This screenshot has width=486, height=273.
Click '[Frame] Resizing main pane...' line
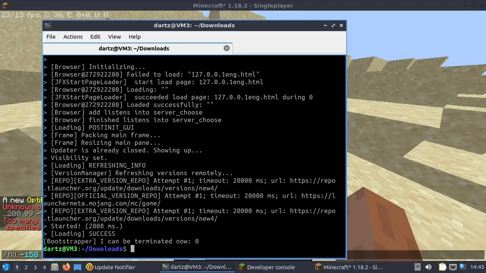click(102, 143)
